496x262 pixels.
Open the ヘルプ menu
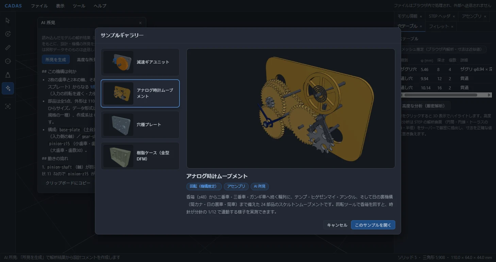pyautogui.click(x=100, y=6)
